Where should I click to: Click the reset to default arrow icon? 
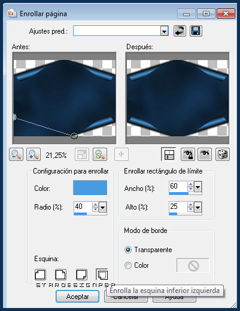pyautogui.click(x=180, y=31)
